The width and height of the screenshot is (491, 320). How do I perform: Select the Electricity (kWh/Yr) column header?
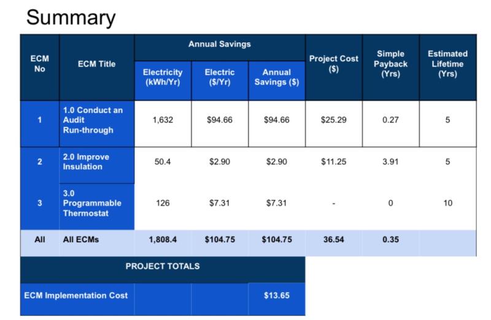pyautogui.click(x=163, y=77)
